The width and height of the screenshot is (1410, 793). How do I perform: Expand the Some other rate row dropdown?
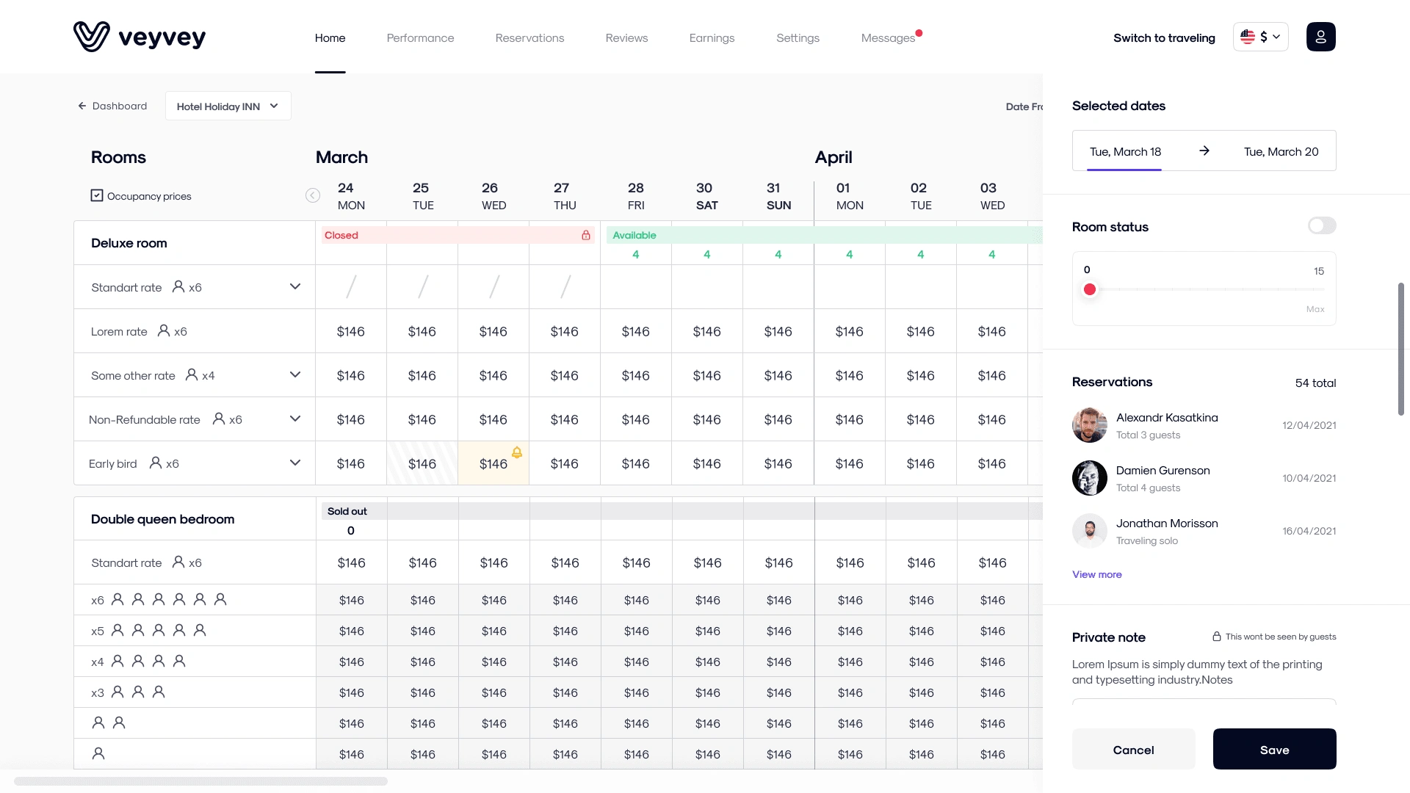[x=295, y=374]
